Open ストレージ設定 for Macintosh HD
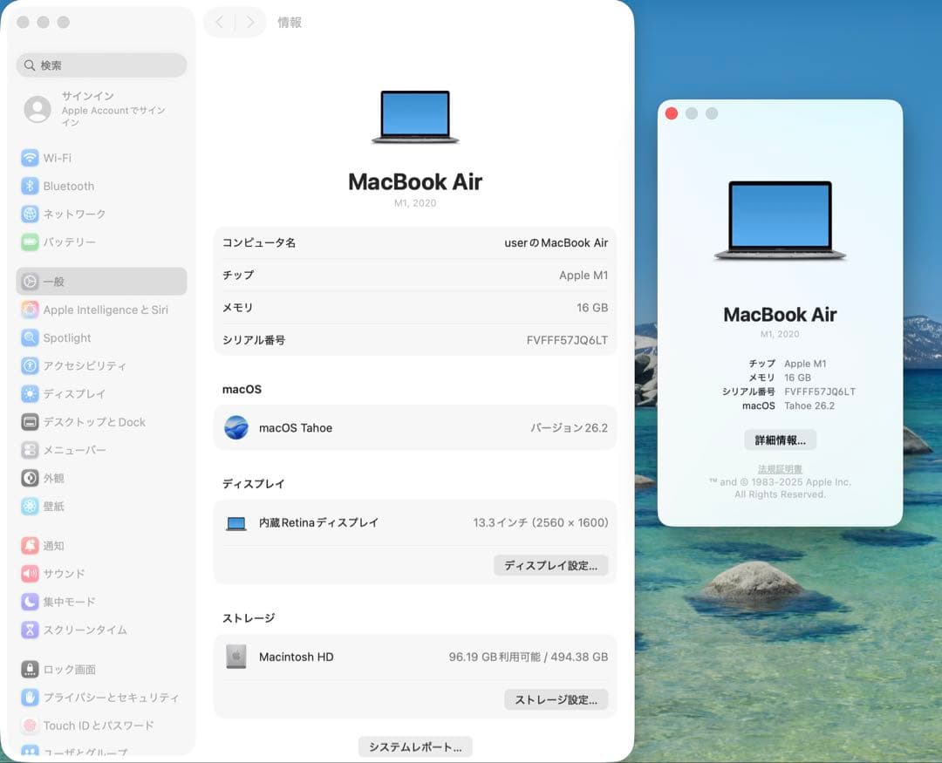The height and width of the screenshot is (763, 942). [556, 699]
